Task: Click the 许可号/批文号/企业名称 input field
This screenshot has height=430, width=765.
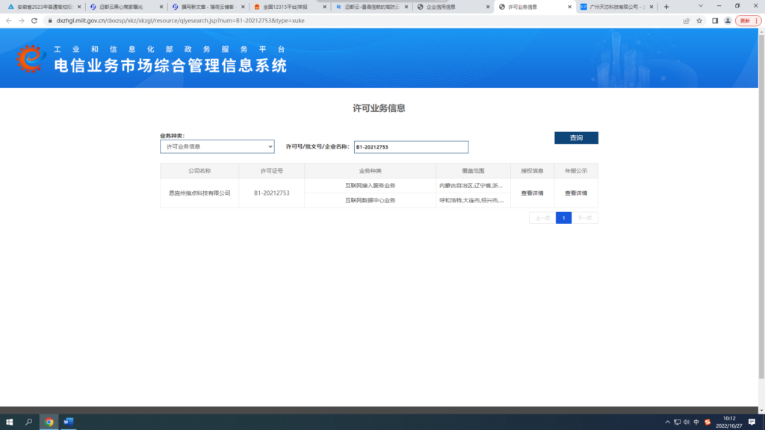Action: coord(411,146)
